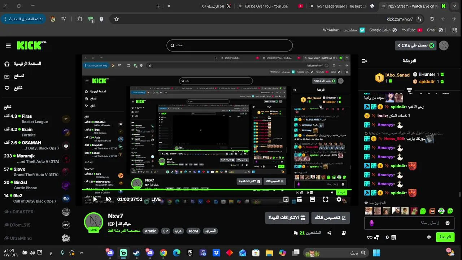Open the Kick shop icon near chat bottom
This screenshot has height=260, width=462.
click(x=393, y=237)
